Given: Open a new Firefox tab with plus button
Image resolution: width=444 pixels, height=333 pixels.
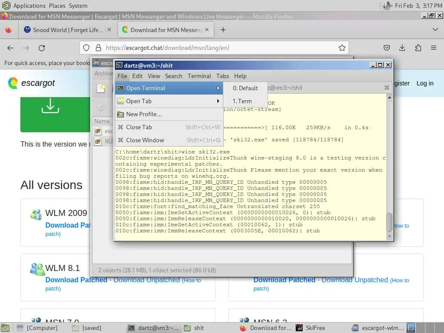Looking at the screenshot, I should [x=223, y=30].
